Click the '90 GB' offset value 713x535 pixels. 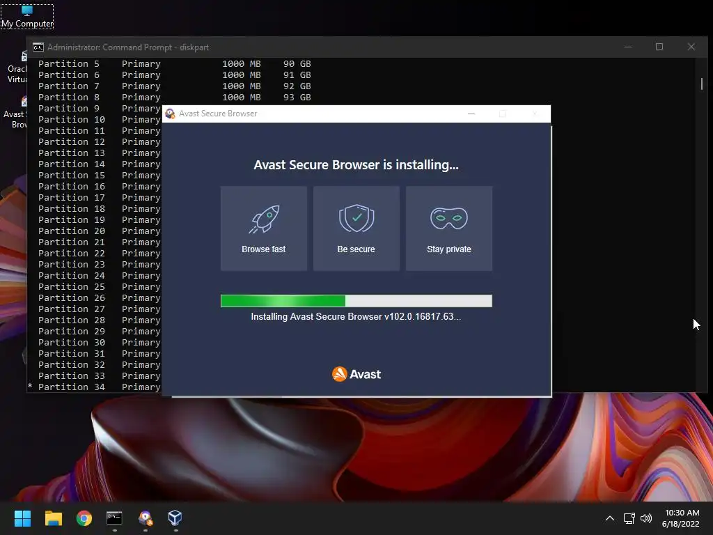tap(297, 63)
